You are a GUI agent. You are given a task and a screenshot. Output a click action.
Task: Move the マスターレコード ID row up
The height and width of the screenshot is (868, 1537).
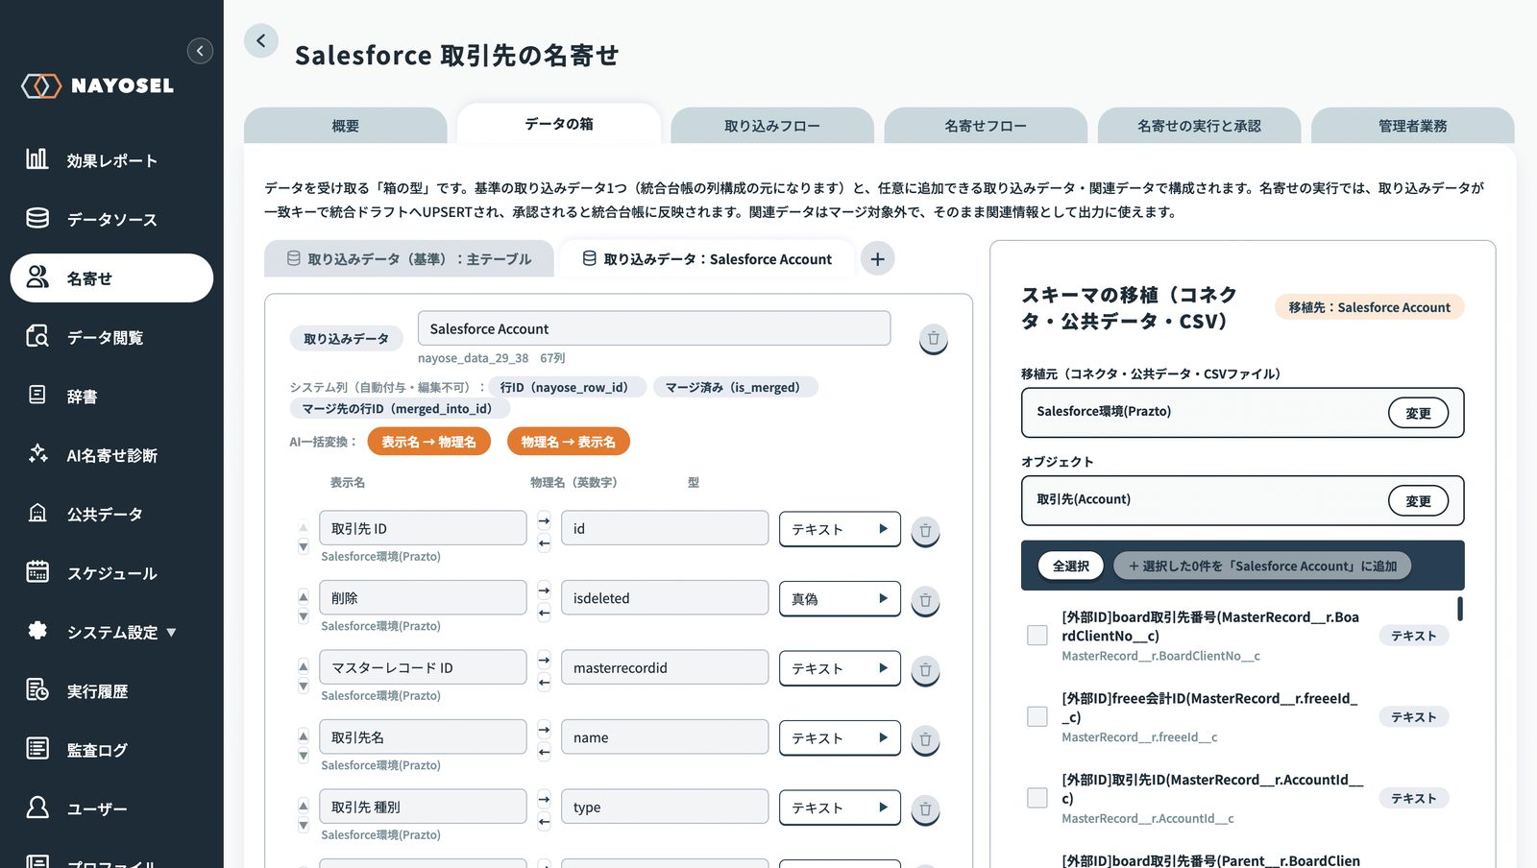tap(304, 665)
